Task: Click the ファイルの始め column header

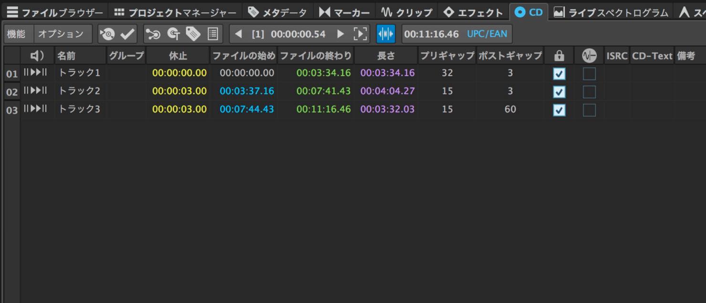Action: pyautogui.click(x=244, y=56)
